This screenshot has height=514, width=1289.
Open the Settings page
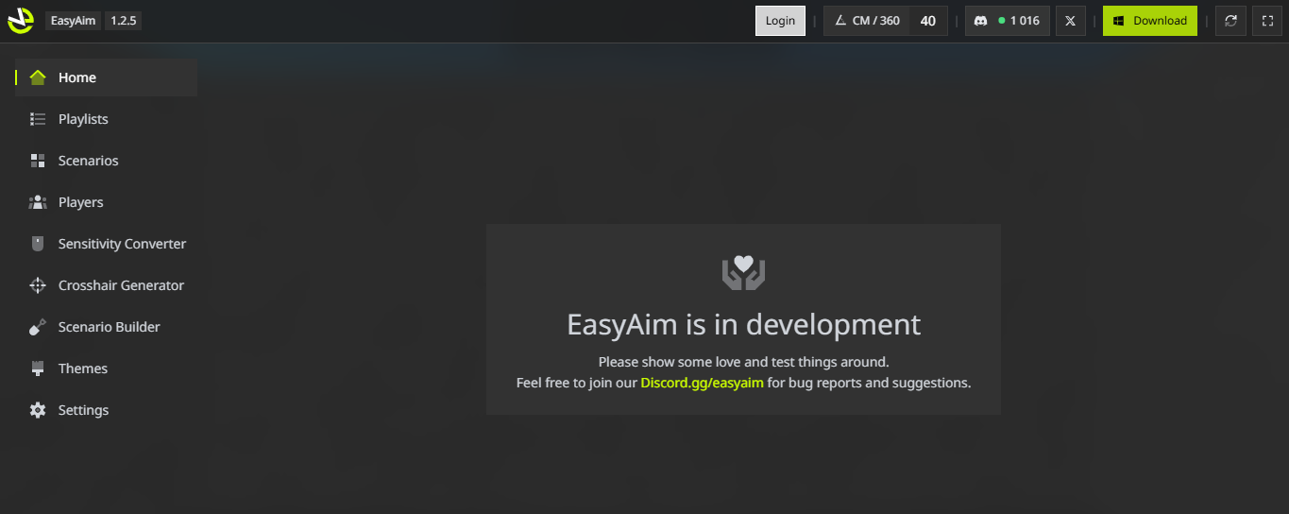click(x=106, y=410)
